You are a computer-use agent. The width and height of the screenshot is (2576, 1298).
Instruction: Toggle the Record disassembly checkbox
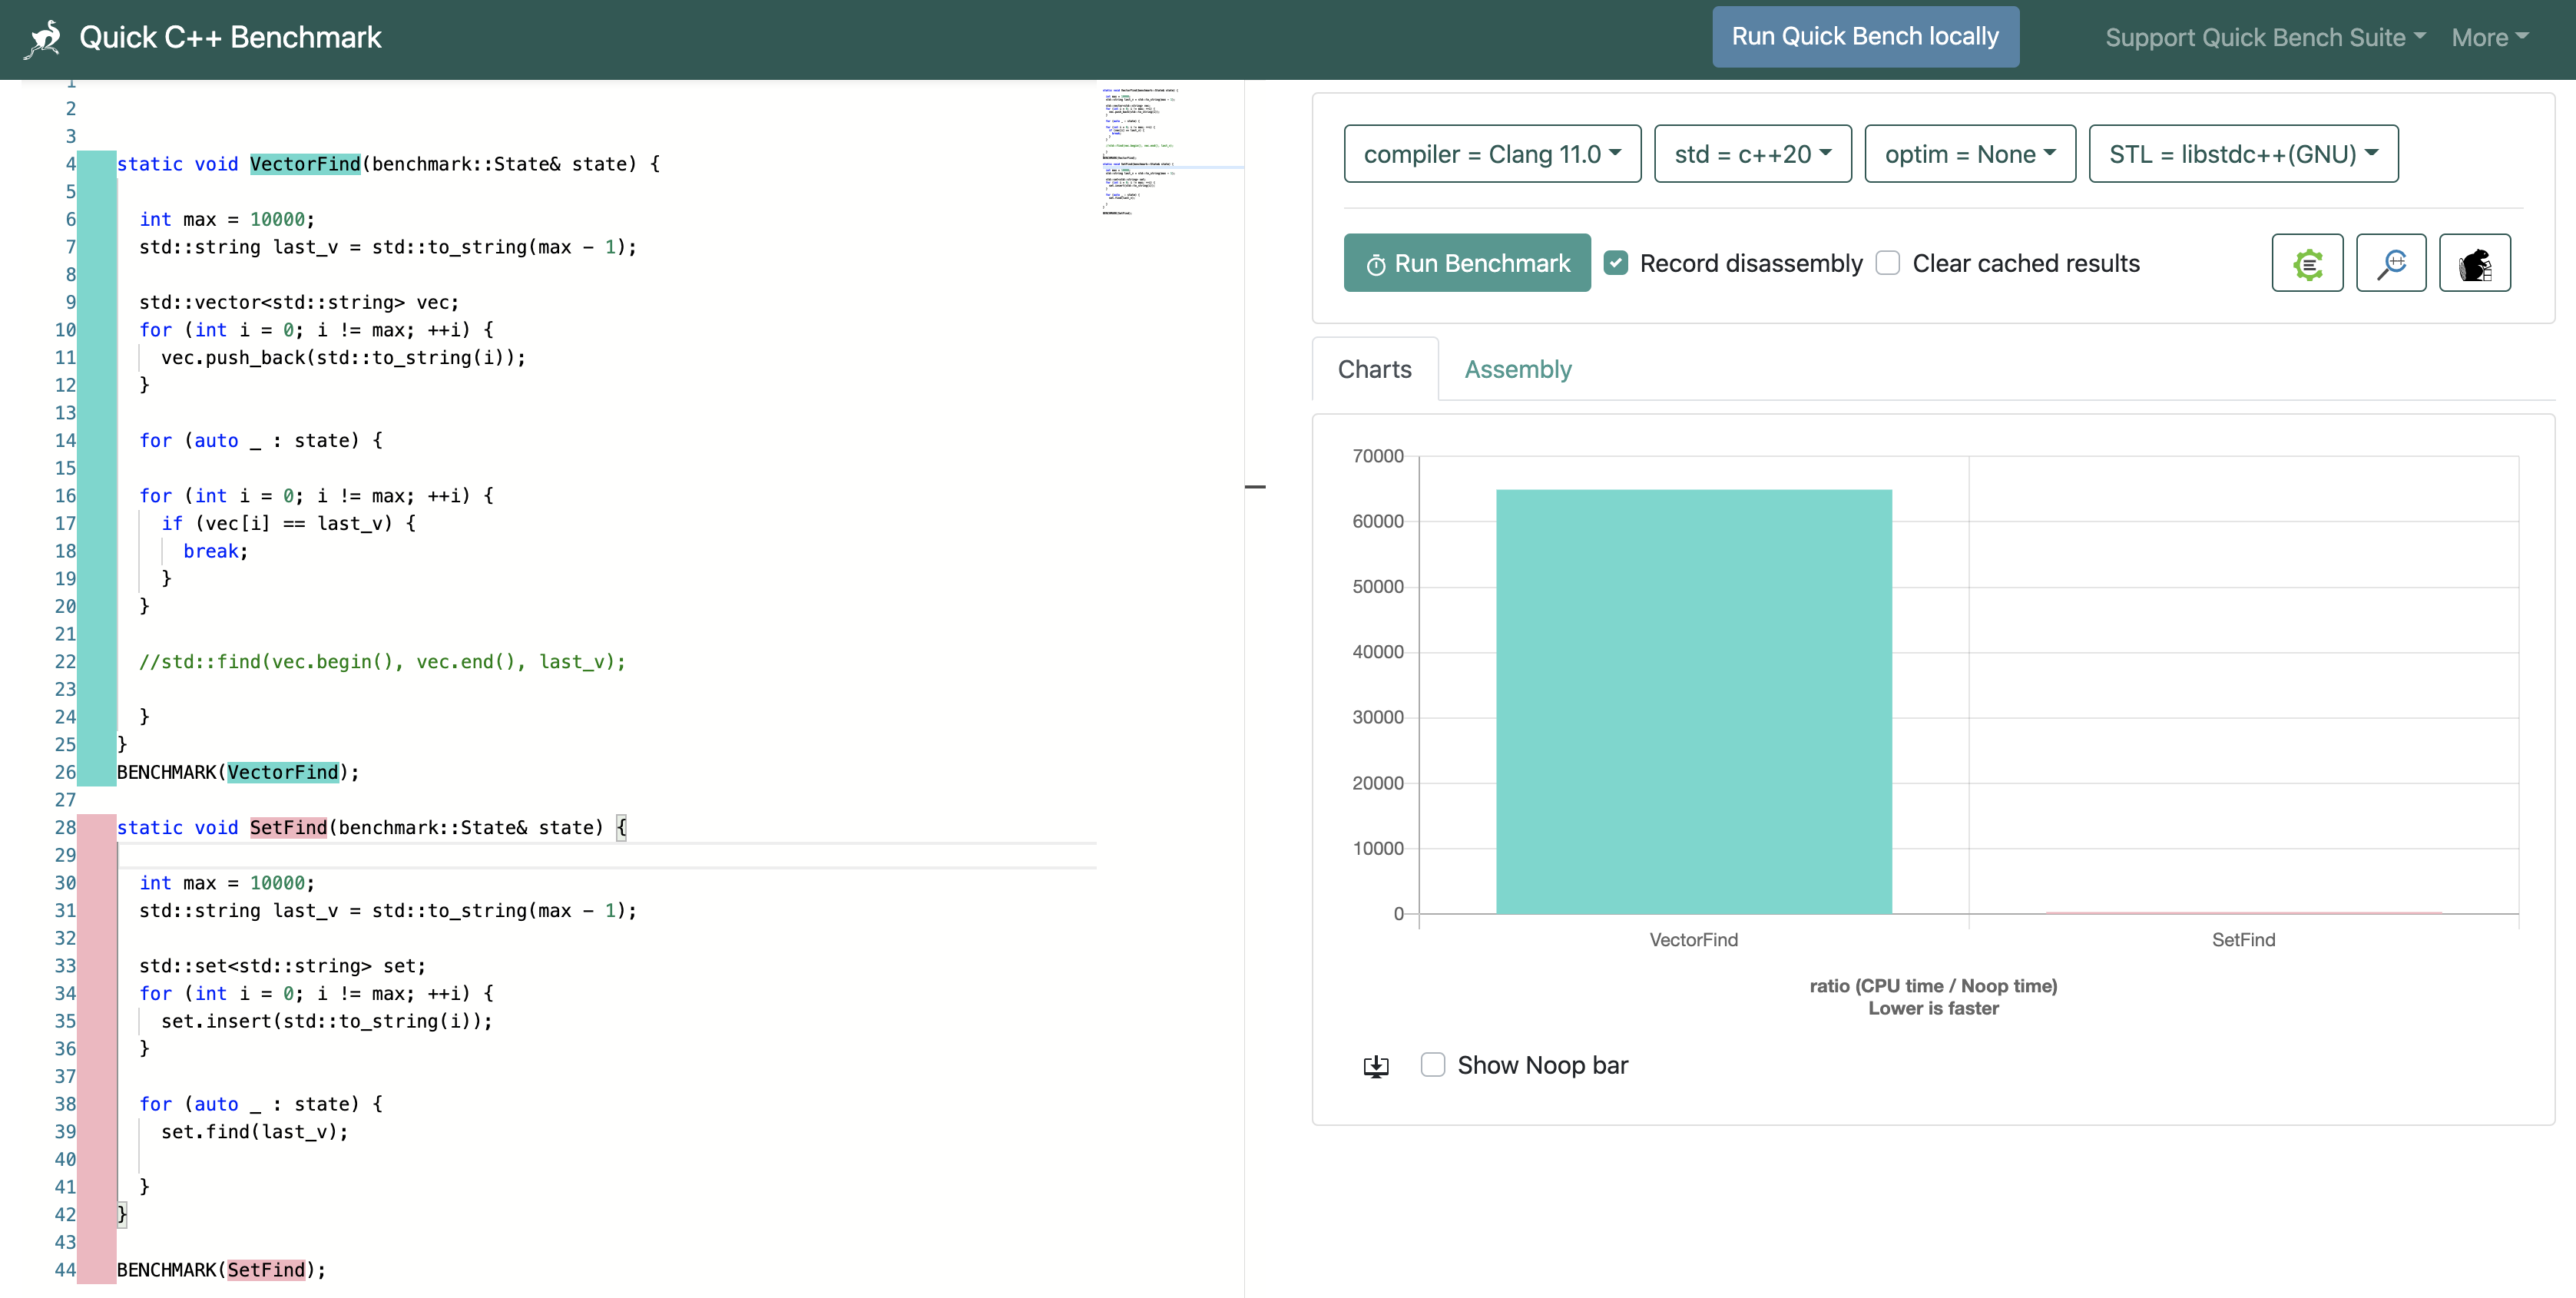pos(1616,263)
